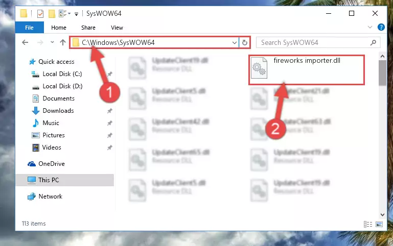Go up one folder level
393x246 pixels.
[63, 42]
